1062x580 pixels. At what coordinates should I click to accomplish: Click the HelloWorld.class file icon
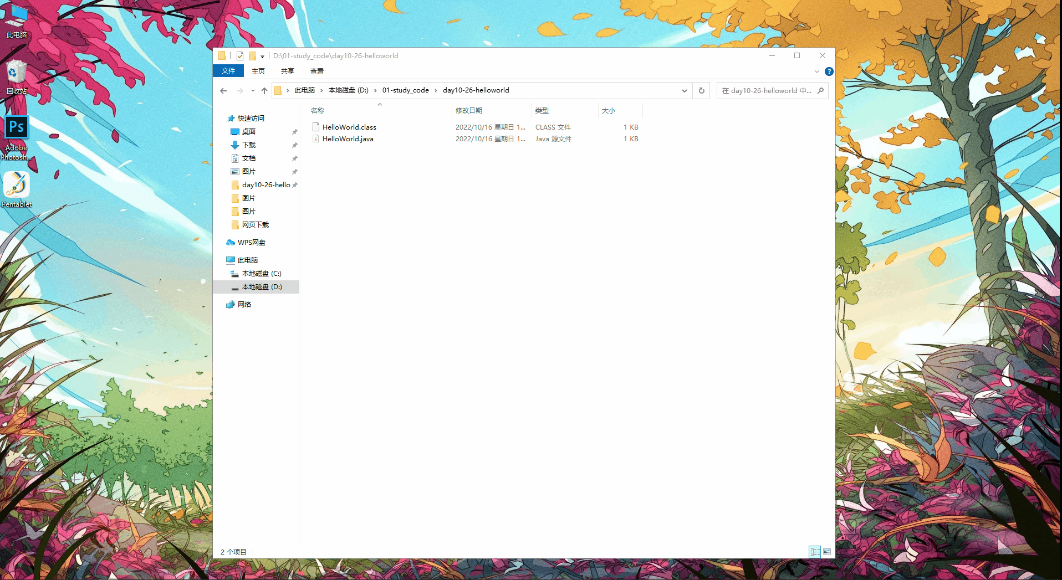point(315,127)
